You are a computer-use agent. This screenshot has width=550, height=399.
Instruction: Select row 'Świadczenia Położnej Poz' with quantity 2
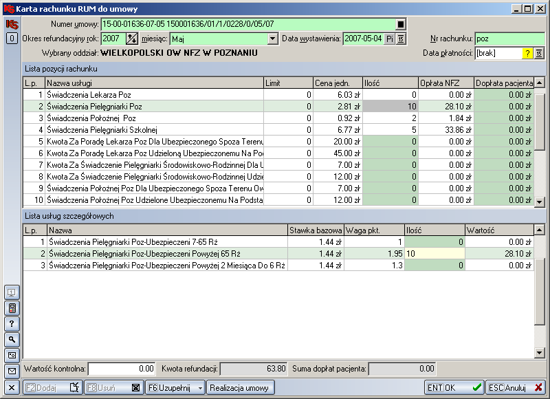[278, 118]
